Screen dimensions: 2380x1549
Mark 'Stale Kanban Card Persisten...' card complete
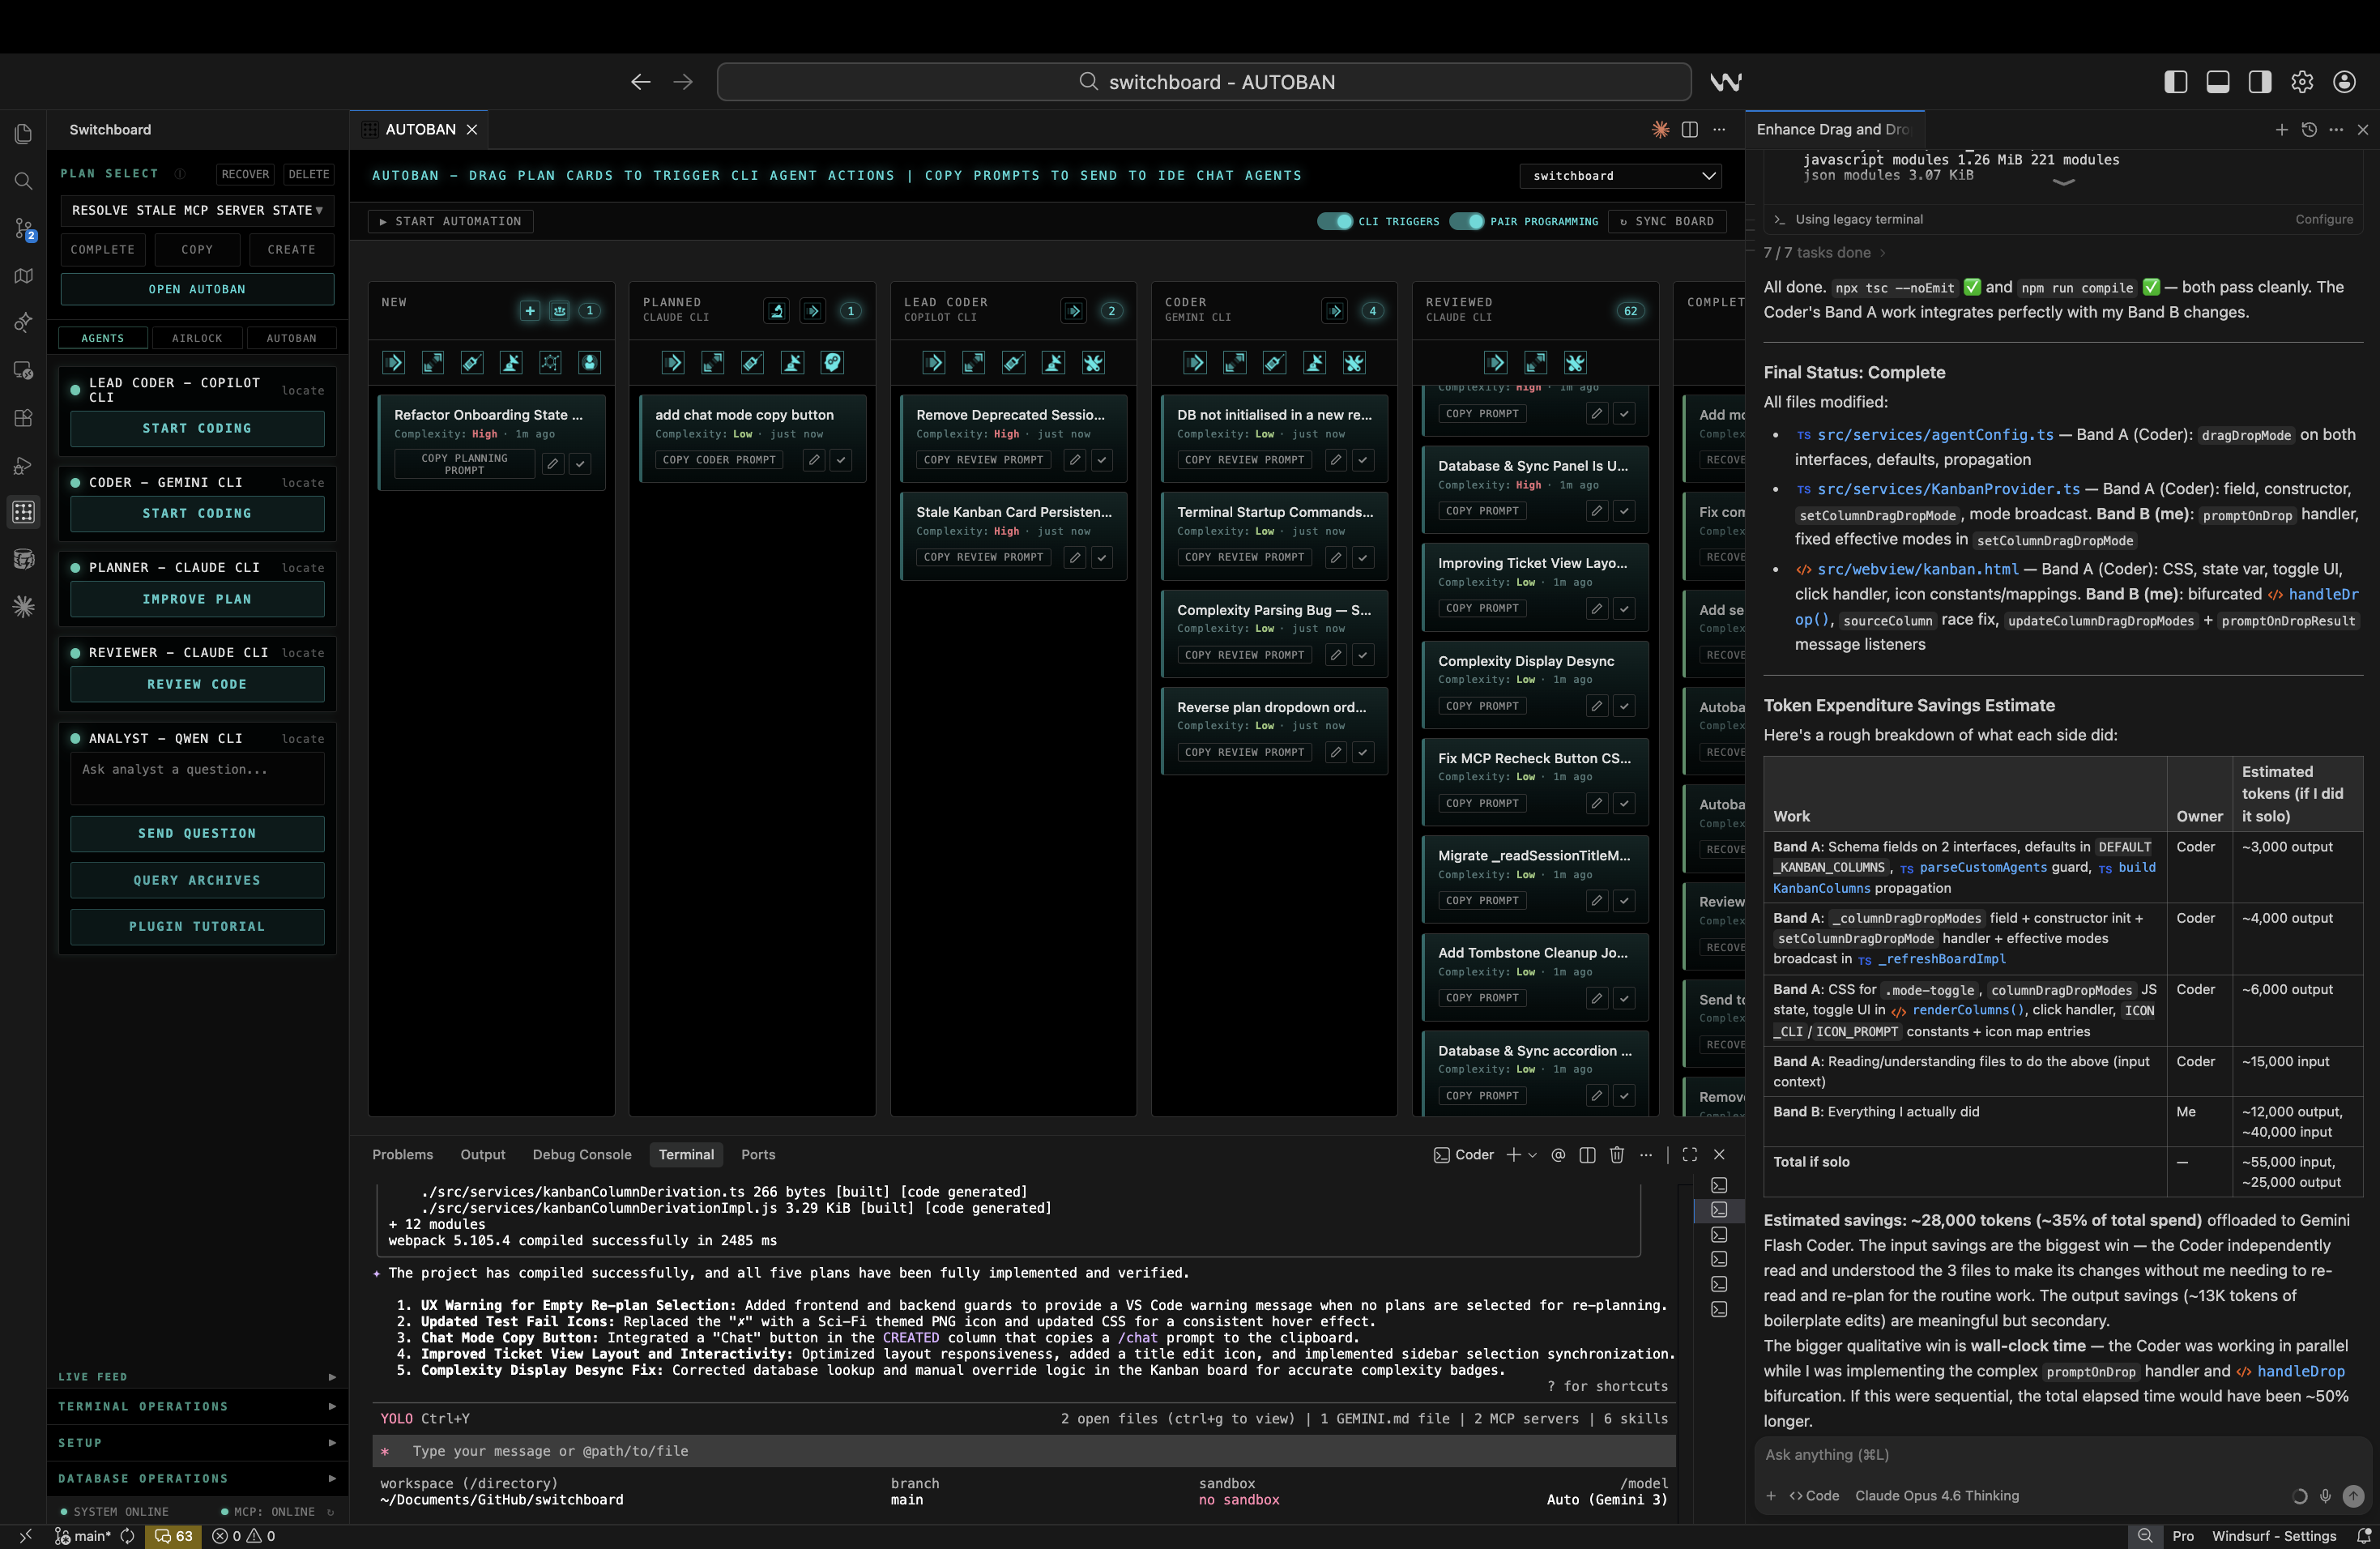point(1102,557)
